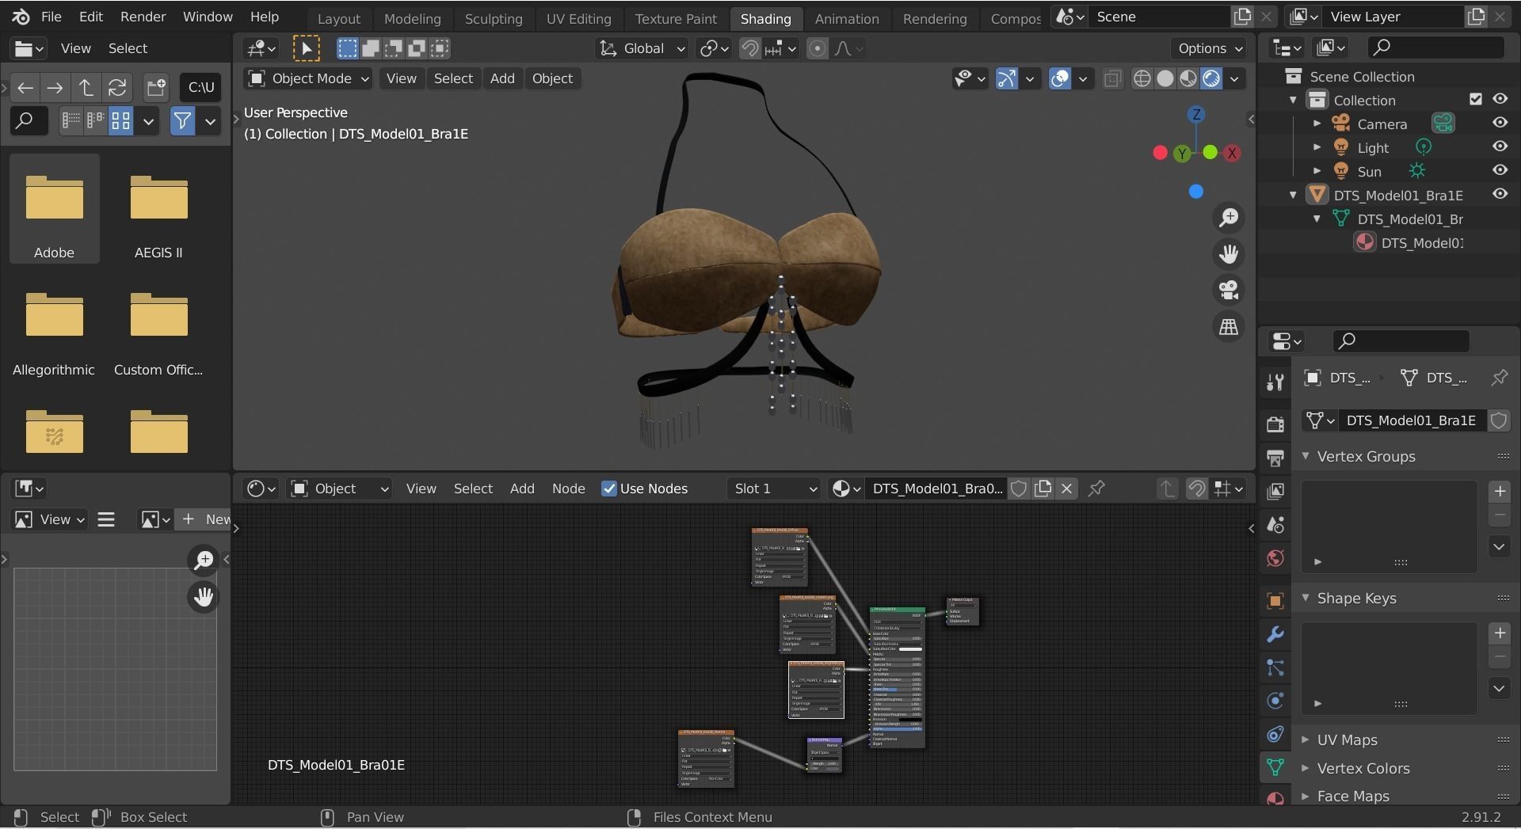Screen dimensions: 1521x829
Task: Expand the Face Maps panel
Action: 1306,796
